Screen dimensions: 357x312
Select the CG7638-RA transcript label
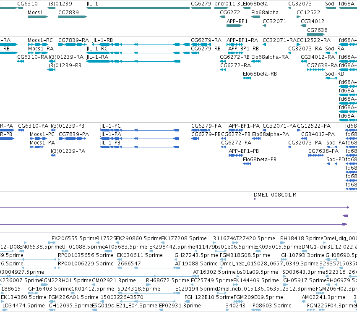click(x=323, y=66)
